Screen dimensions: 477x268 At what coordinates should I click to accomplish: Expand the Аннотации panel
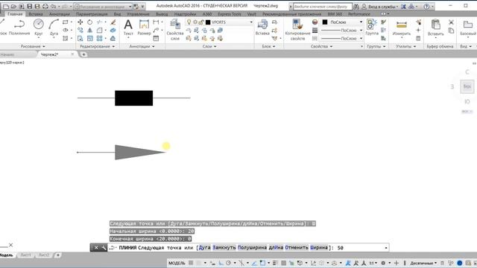[x=142, y=46]
